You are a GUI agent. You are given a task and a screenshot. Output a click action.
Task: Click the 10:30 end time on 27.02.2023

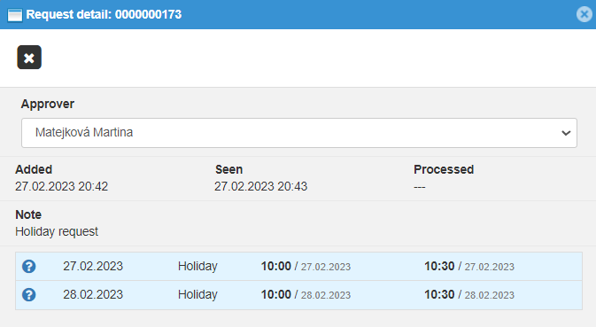coord(439,266)
